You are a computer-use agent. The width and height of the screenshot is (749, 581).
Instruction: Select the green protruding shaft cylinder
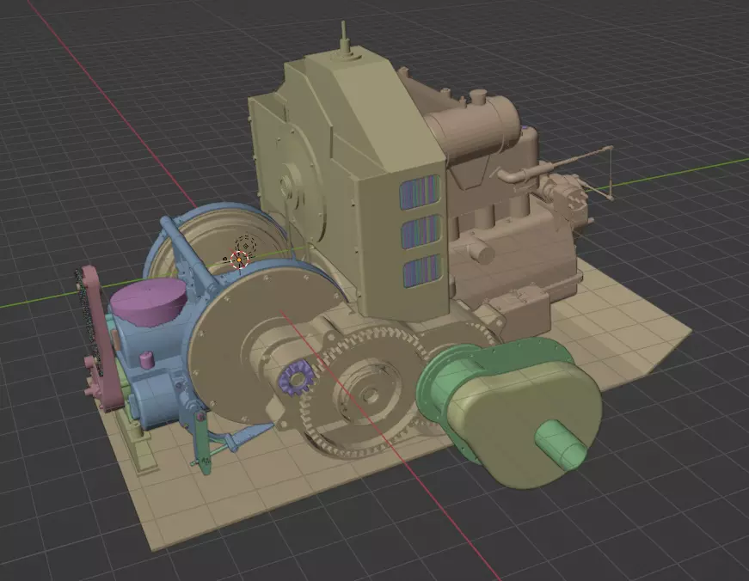click(561, 445)
